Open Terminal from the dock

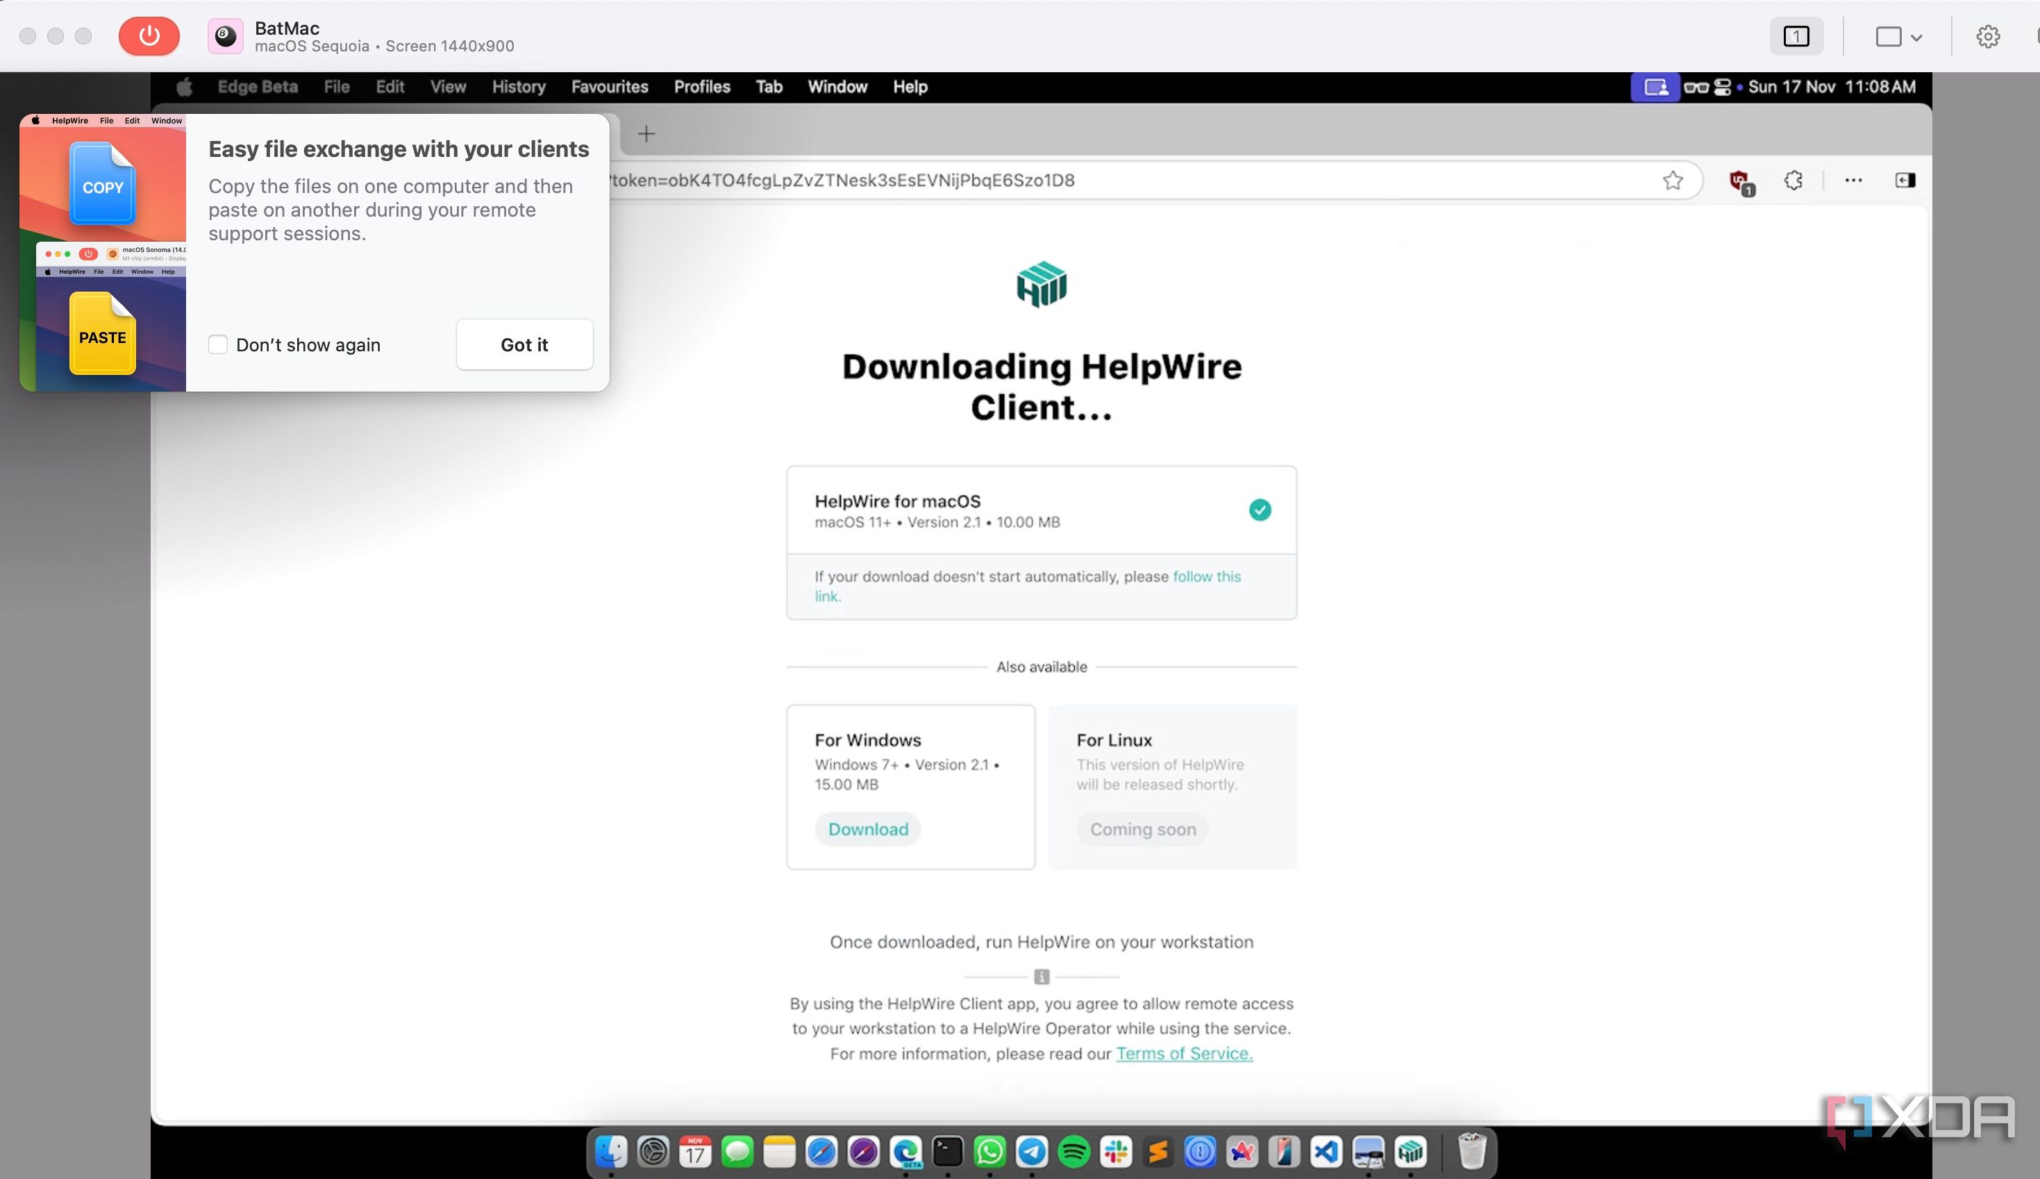(x=947, y=1151)
